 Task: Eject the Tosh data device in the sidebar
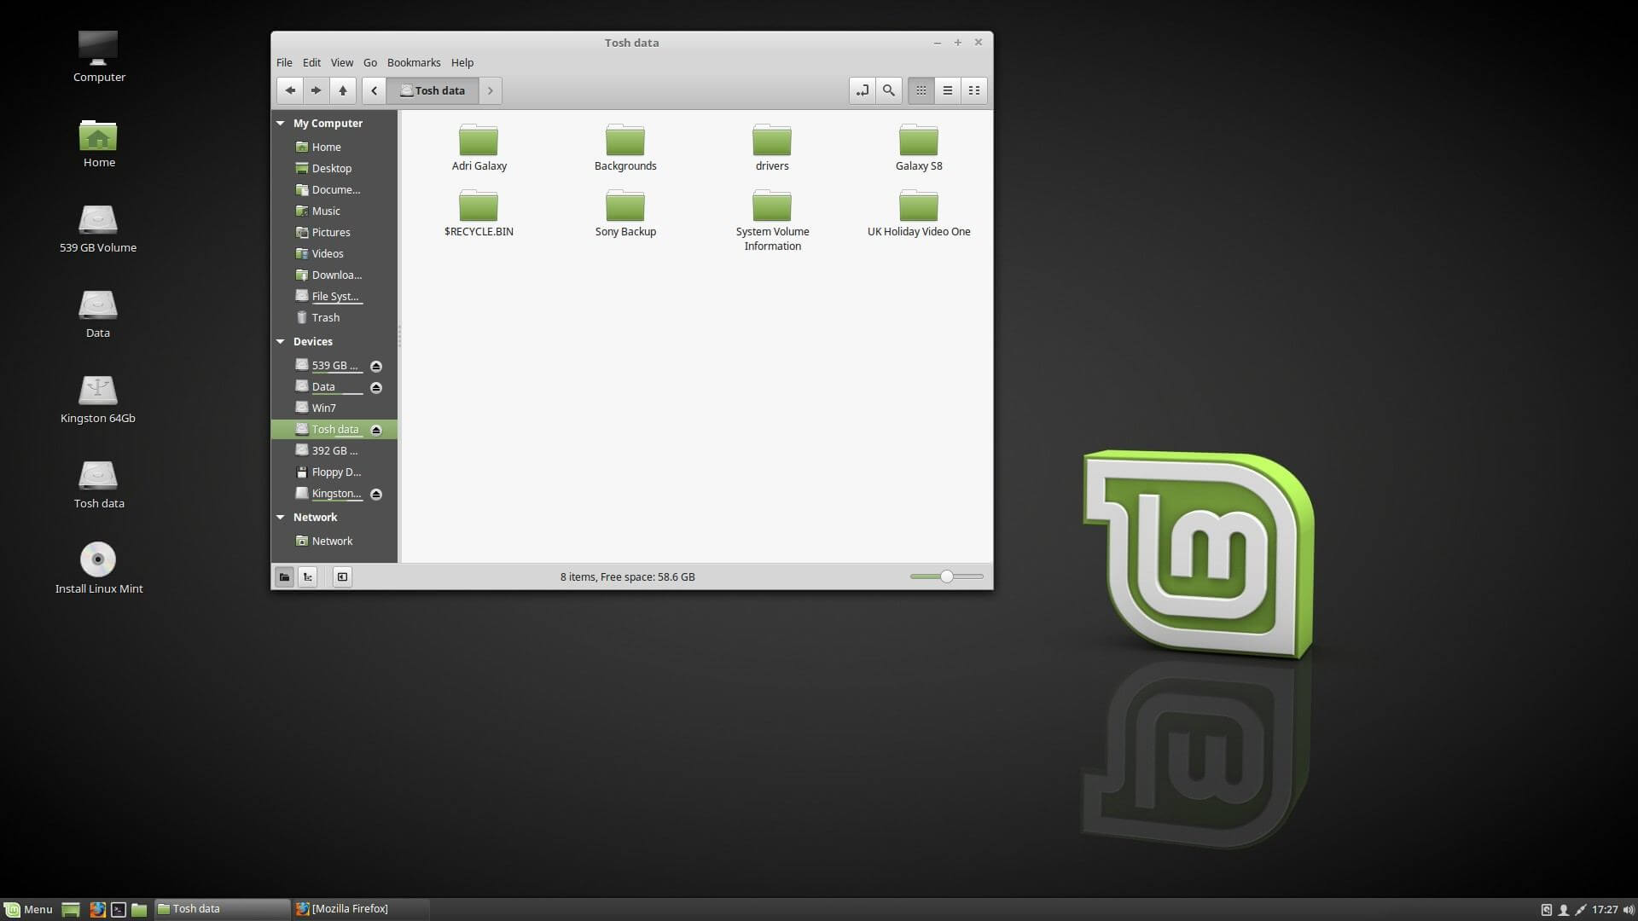376,430
